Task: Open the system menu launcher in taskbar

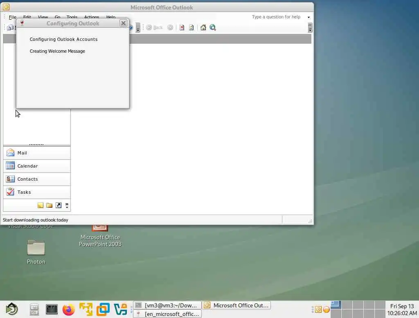Action: tap(12, 309)
